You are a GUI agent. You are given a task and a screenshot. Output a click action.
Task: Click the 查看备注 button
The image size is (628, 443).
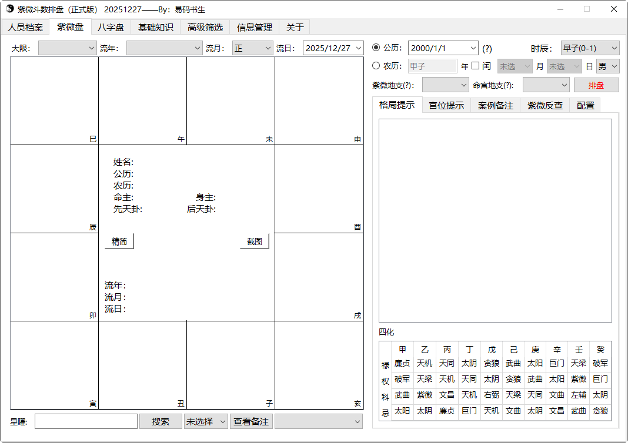[251, 421]
